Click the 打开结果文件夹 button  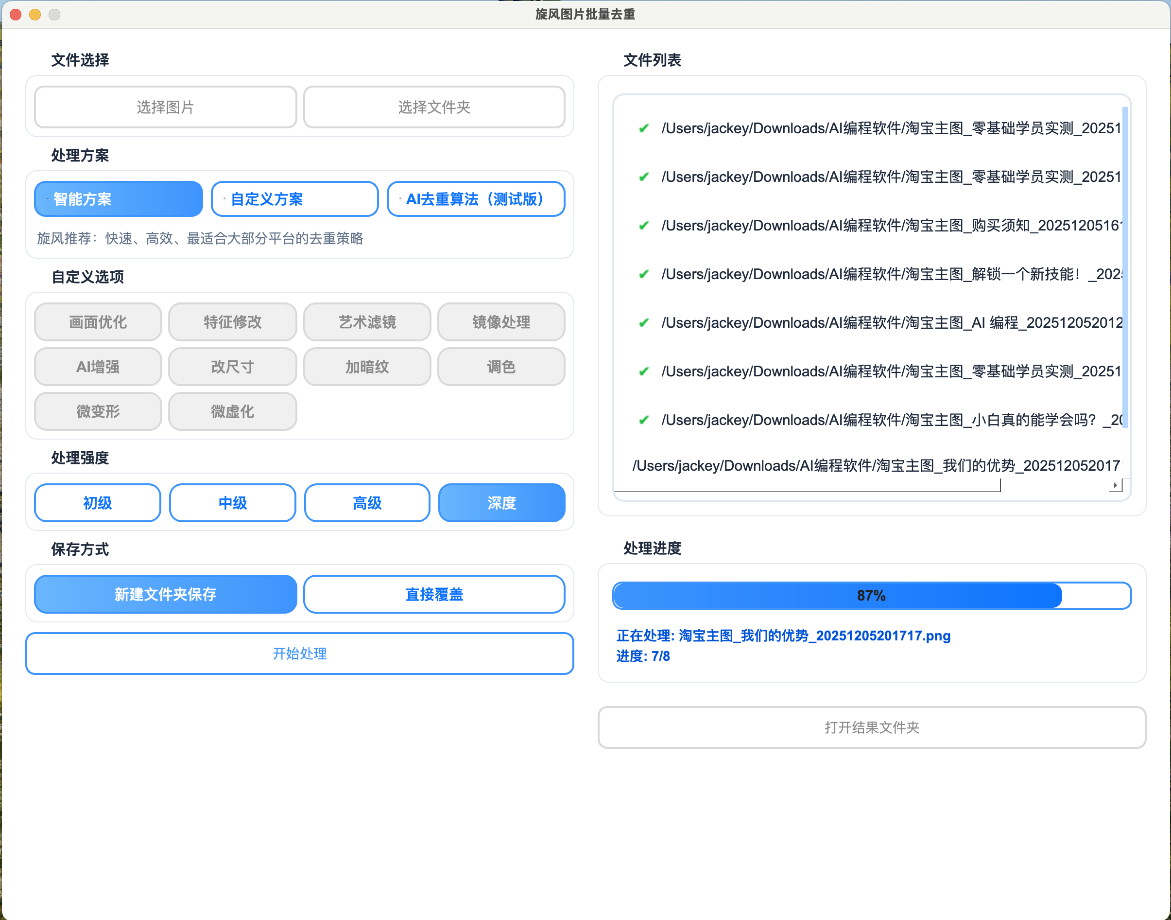872,728
